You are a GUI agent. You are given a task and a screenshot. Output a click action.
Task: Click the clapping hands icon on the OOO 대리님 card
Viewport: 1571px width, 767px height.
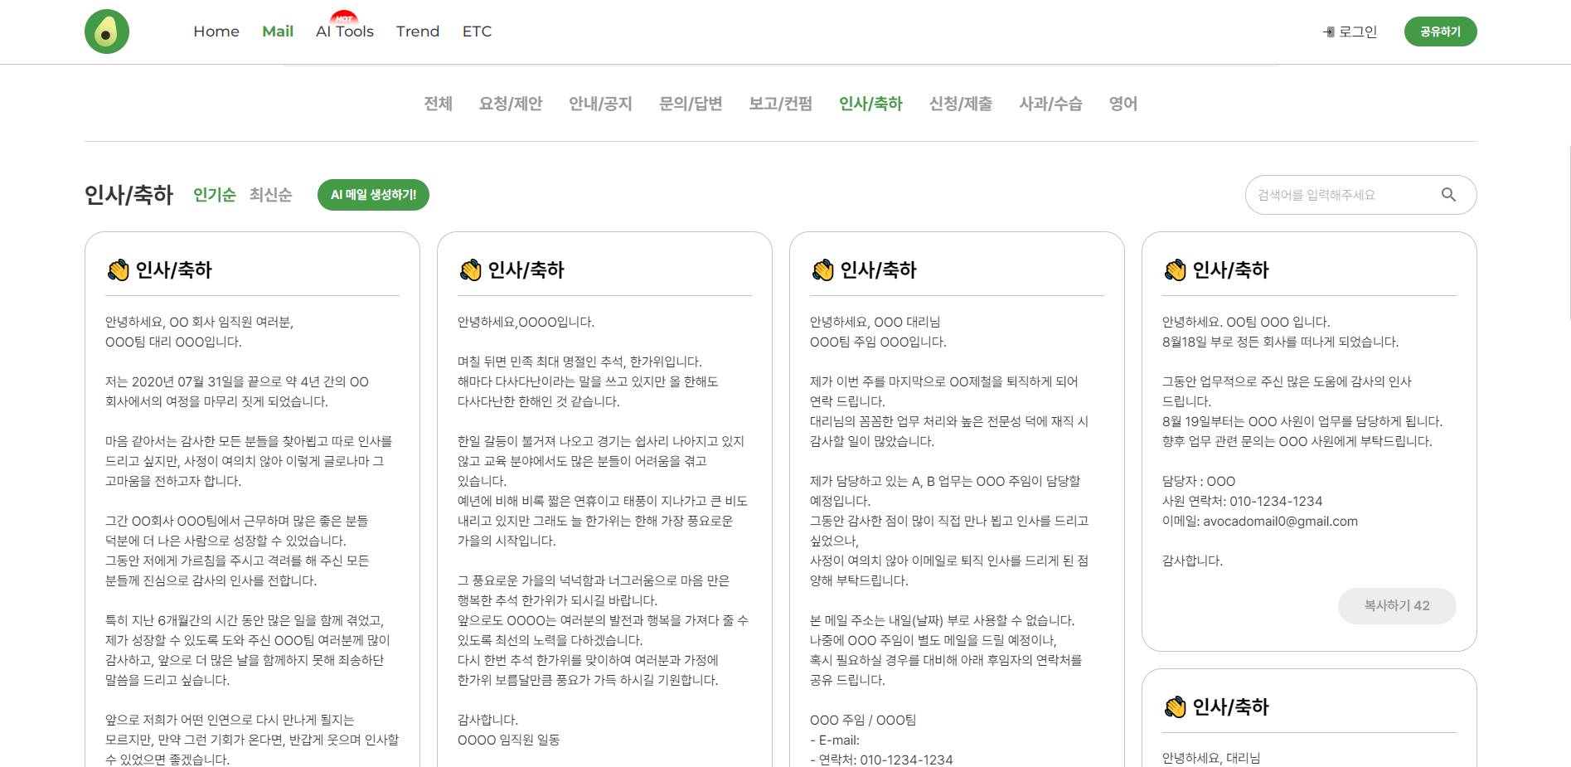pos(823,270)
